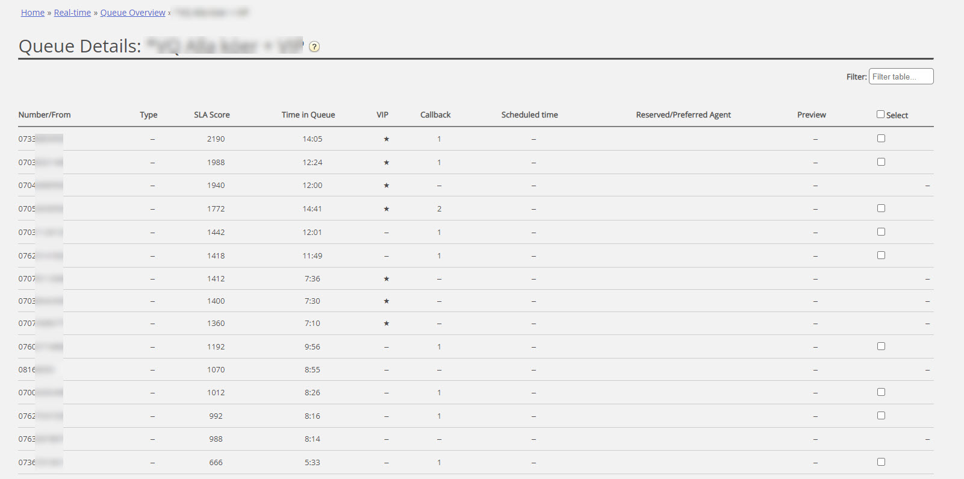964x479 pixels.
Task: Click VIP star in 1988 score row
Action: [x=387, y=163]
